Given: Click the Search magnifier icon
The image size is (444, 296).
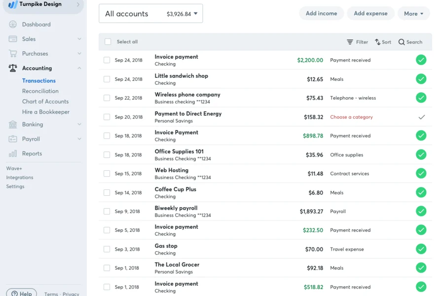Looking at the screenshot, I should [x=401, y=42].
